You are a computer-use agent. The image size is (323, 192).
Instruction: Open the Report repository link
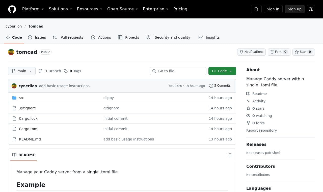[x=261, y=130]
